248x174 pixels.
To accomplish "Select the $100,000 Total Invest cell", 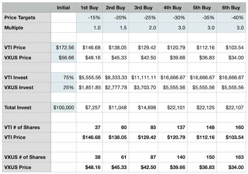I will [x=63, y=107].
